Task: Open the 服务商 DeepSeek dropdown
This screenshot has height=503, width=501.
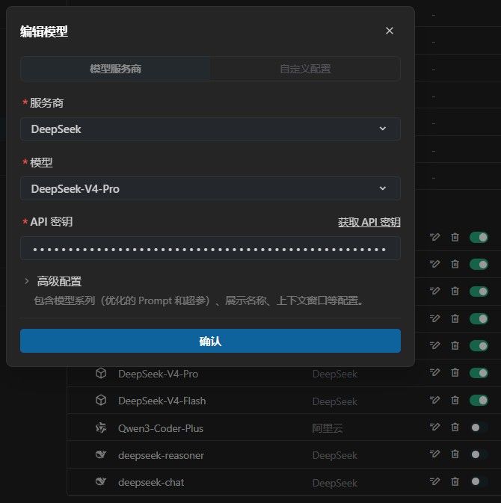Action: (210, 129)
